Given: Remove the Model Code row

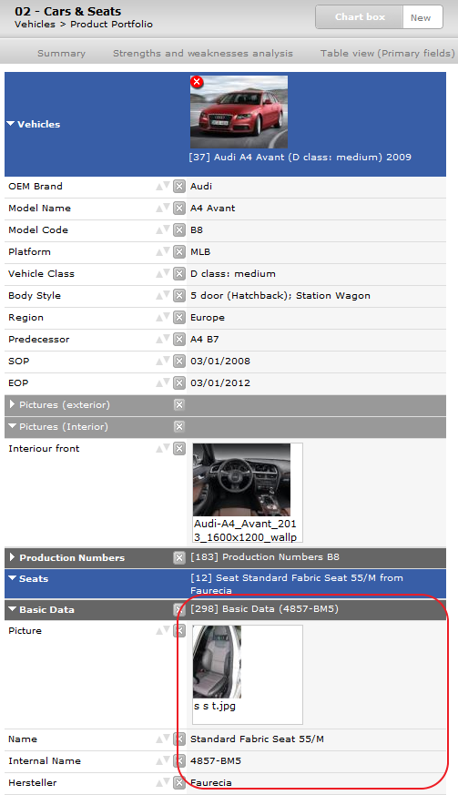Looking at the screenshot, I should click(x=179, y=230).
